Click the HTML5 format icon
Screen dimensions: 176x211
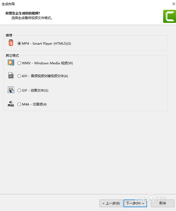11,43
